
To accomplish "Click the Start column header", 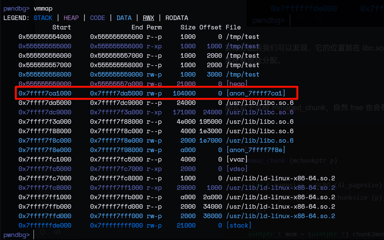I will pos(61,27).
